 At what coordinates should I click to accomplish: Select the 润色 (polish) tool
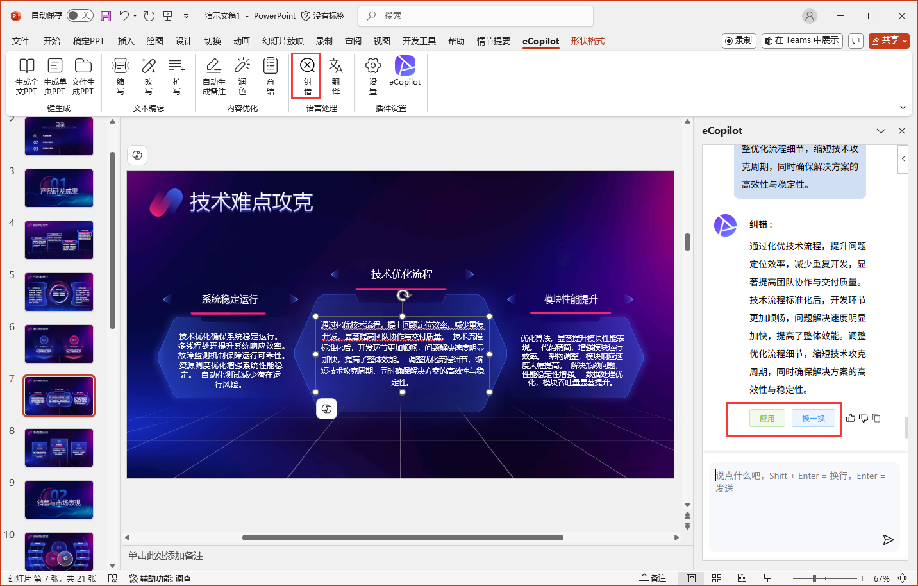point(242,76)
